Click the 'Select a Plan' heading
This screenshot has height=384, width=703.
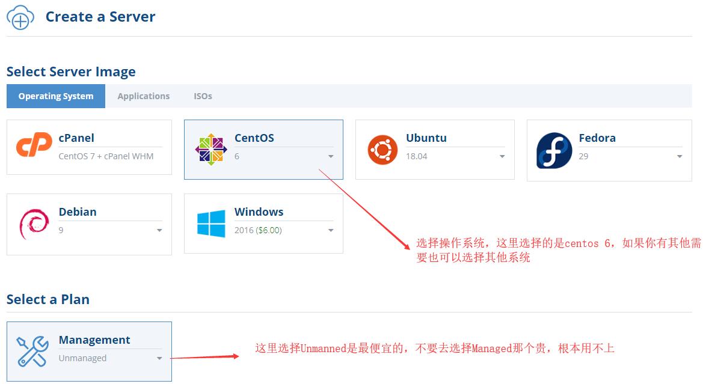[x=48, y=299]
